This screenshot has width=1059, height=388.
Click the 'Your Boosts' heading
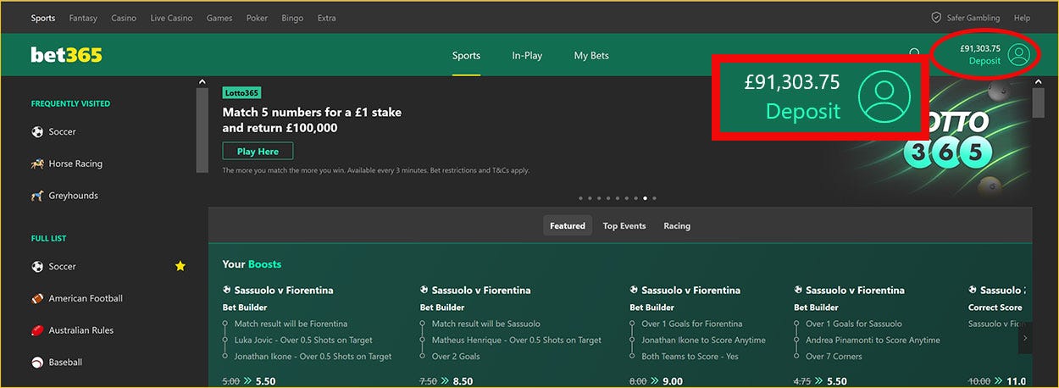[x=252, y=264]
